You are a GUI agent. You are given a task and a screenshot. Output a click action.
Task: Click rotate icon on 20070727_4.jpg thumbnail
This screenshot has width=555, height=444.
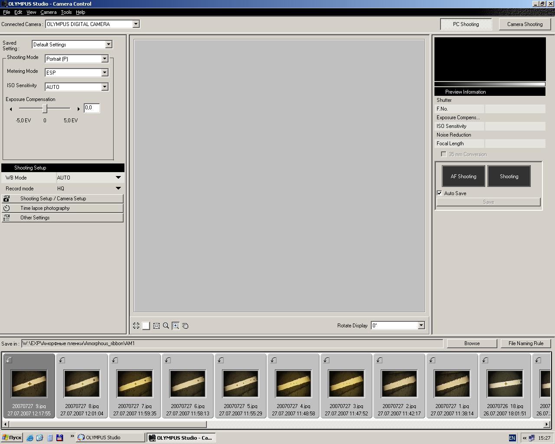[x=273, y=360]
